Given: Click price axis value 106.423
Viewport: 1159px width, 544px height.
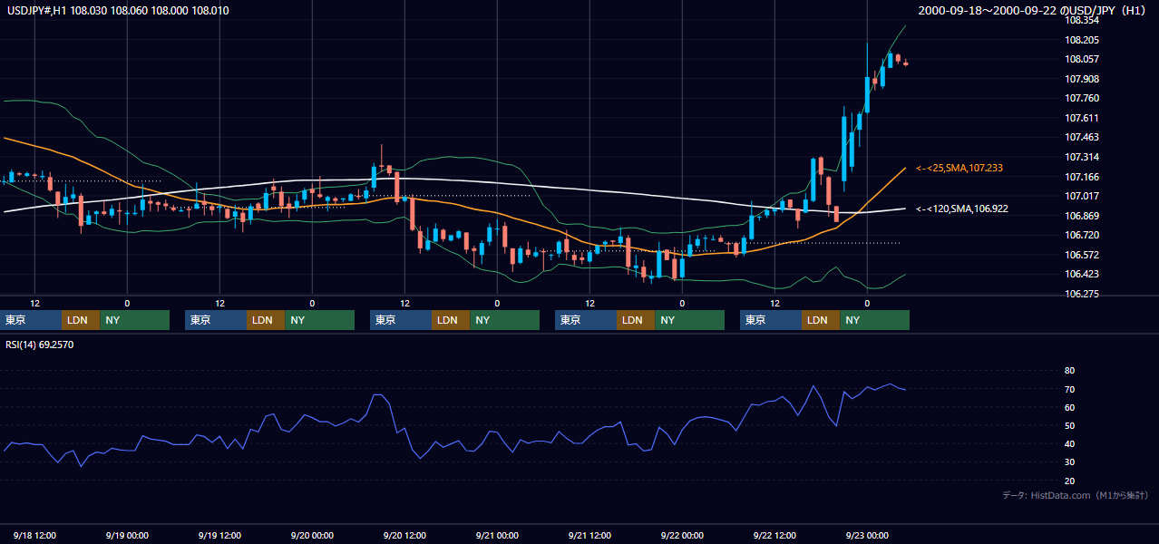Looking at the screenshot, I should 1083,274.
